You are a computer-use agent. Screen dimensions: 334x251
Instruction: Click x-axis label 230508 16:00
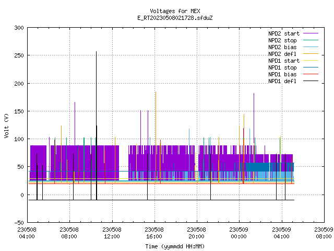coord(154,233)
